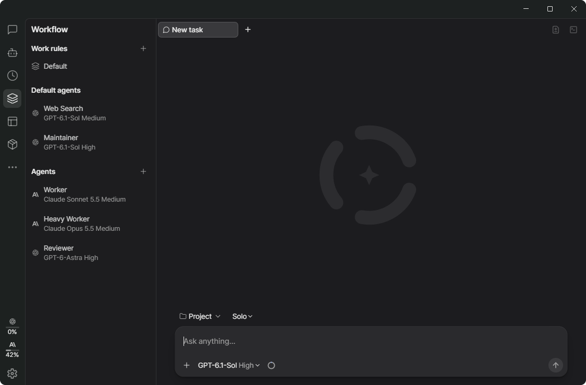This screenshot has height=385, width=586.
Task: Expand the Project folder dropdown
Action: pos(200,316)
